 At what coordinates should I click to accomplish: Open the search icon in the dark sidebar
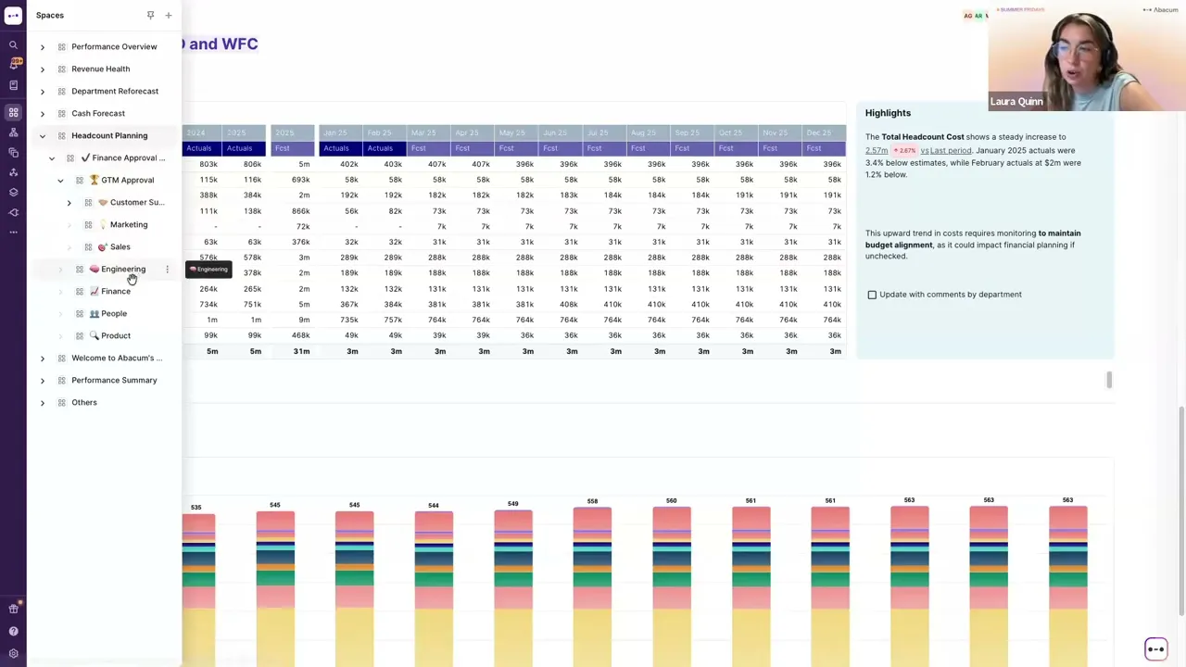13,44
